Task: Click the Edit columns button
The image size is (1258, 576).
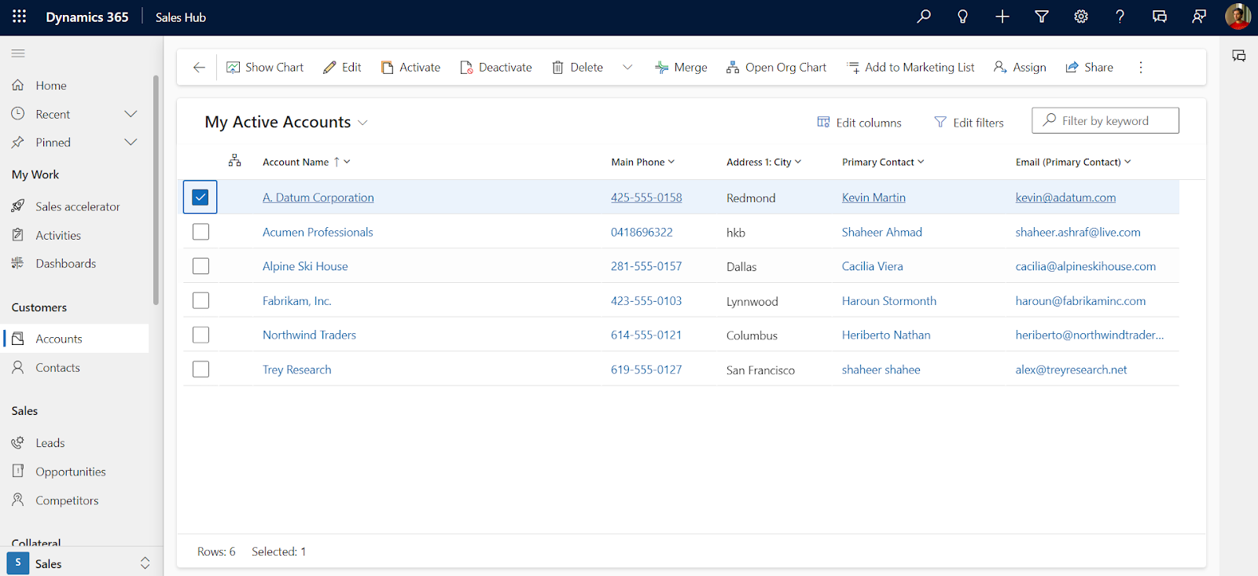Action: click(859, 123)
